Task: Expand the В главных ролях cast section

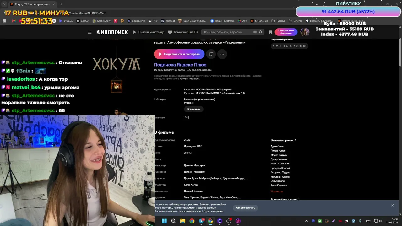Action: coord(283,140)
